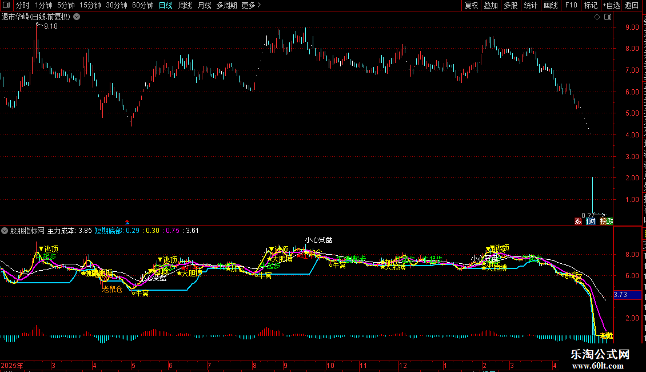Click the 返回 back button
646x372 pixels.
click(632, 5)
